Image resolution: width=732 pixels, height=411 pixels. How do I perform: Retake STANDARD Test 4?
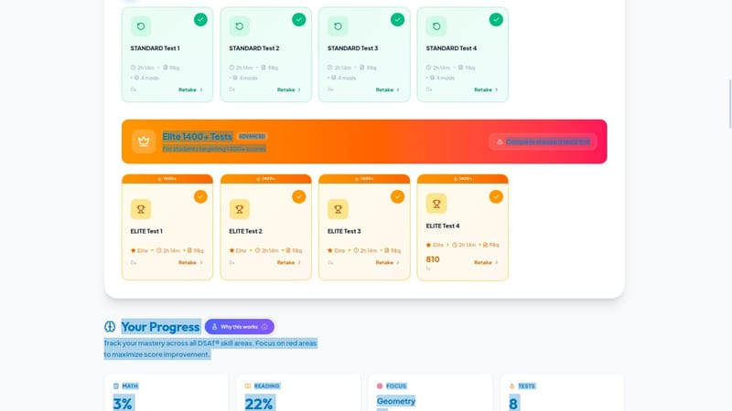486,90
